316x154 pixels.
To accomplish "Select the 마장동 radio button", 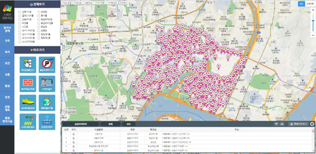I will (20, 23).
